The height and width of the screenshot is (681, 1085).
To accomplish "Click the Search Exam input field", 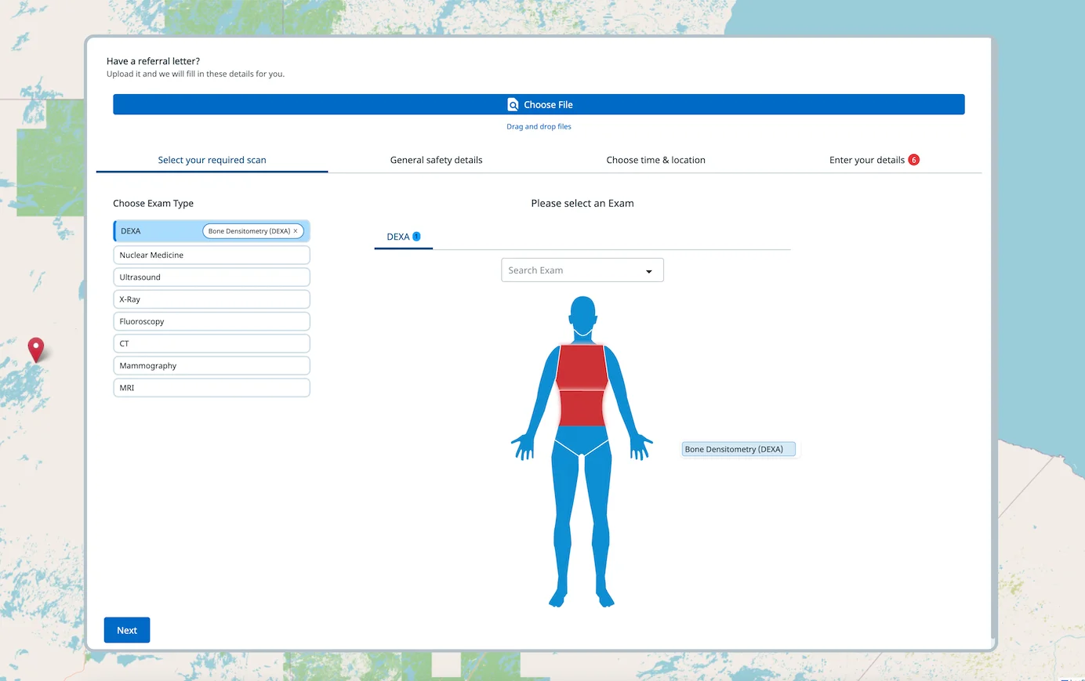I will (x=582, y=270).
